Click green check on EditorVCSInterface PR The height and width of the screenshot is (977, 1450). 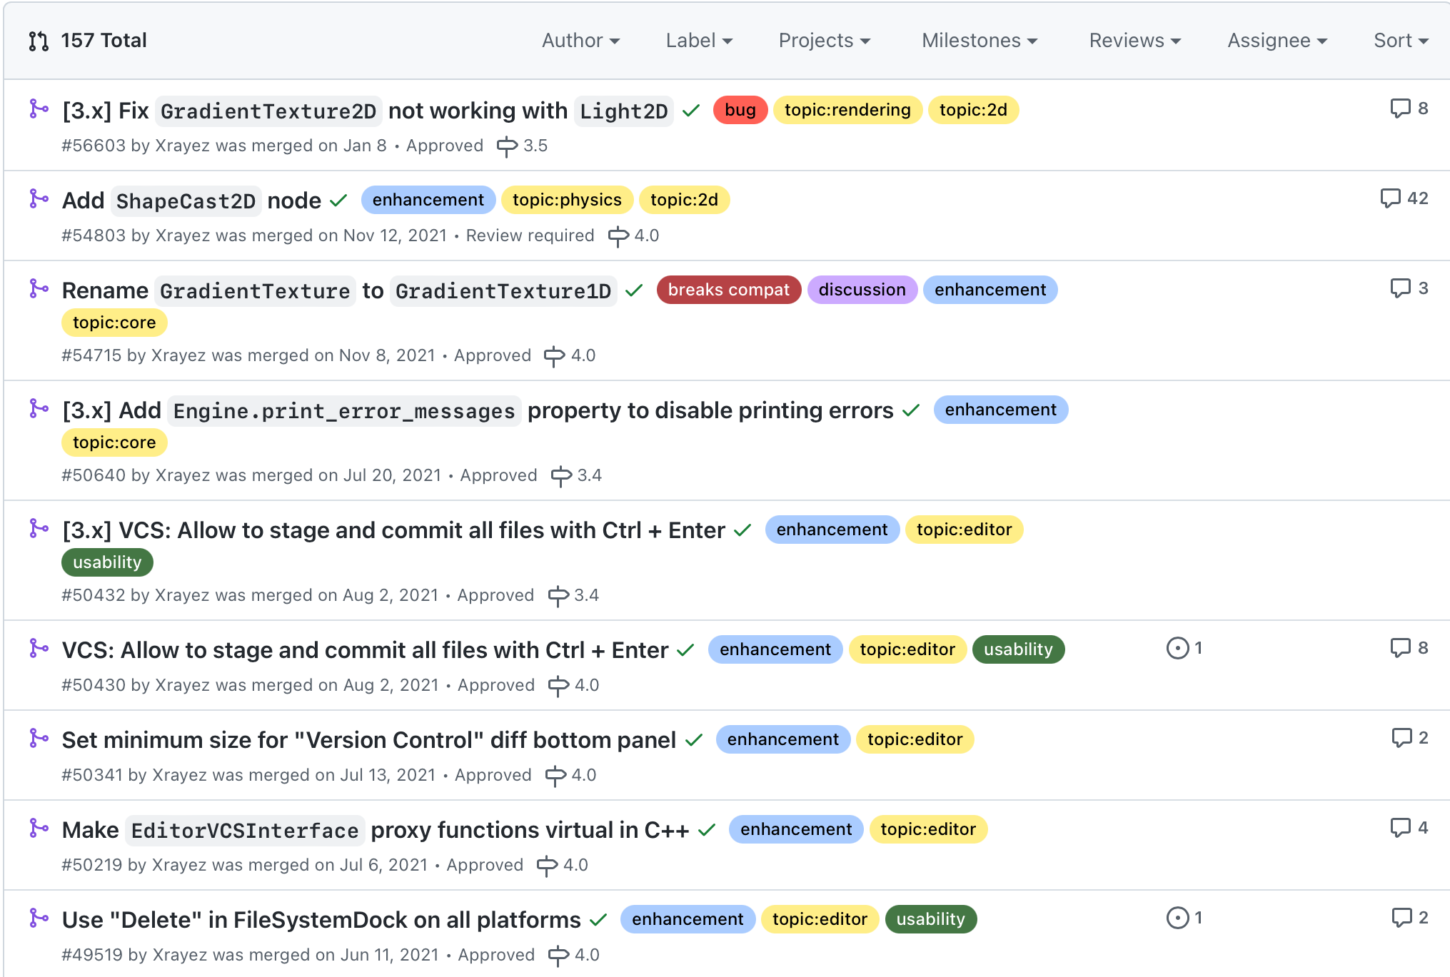click(707, 831)
